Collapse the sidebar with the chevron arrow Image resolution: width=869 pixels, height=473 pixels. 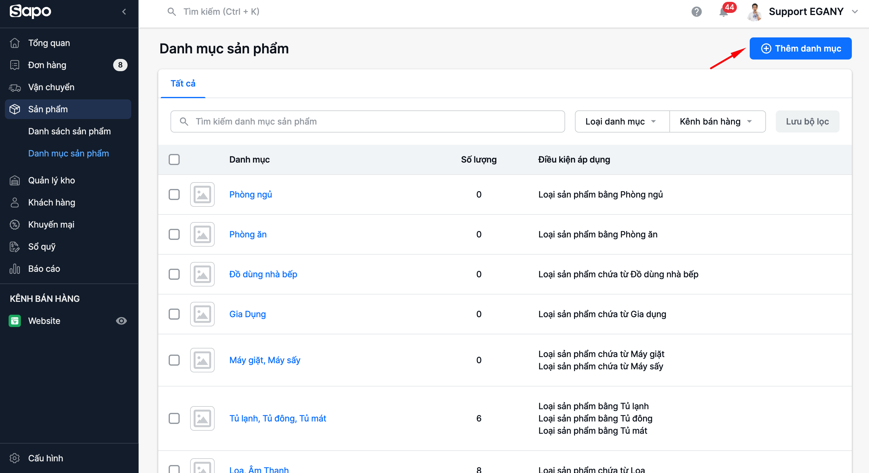tap(124, 12)
